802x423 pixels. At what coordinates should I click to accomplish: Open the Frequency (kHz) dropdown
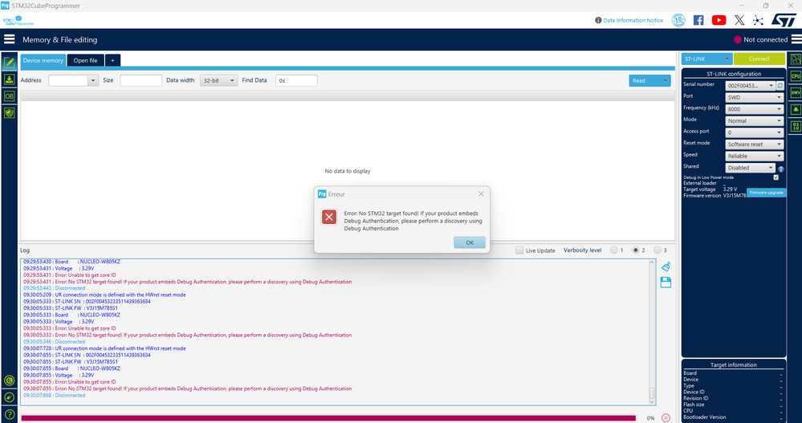[x=755, y=109]
